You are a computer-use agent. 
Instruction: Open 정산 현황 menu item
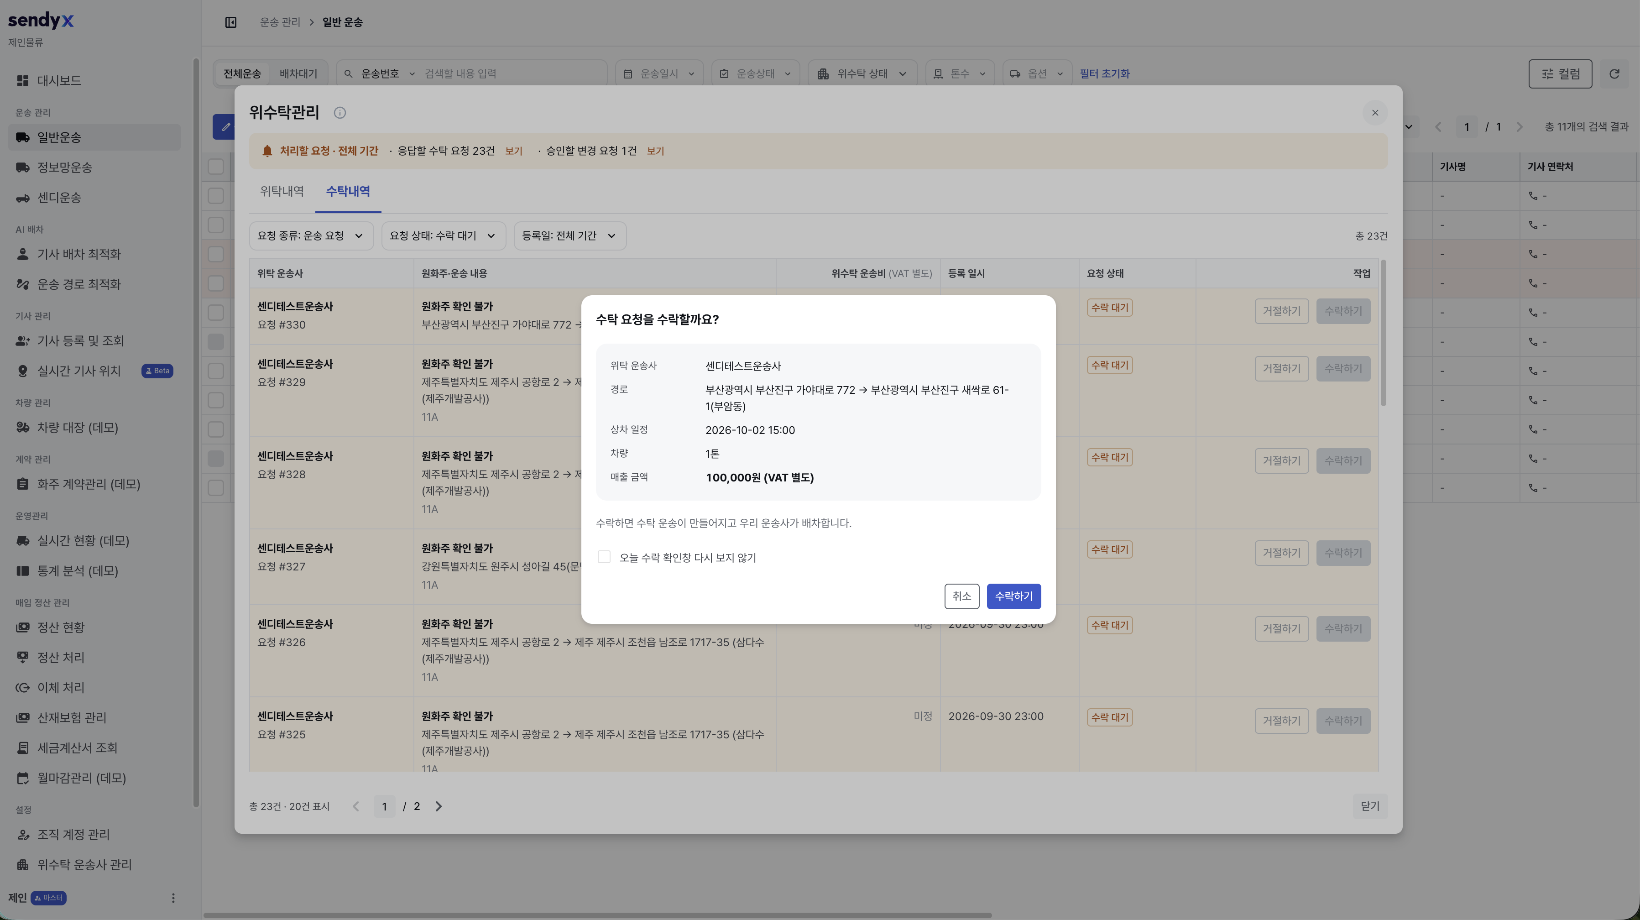(x=94, y=627)
